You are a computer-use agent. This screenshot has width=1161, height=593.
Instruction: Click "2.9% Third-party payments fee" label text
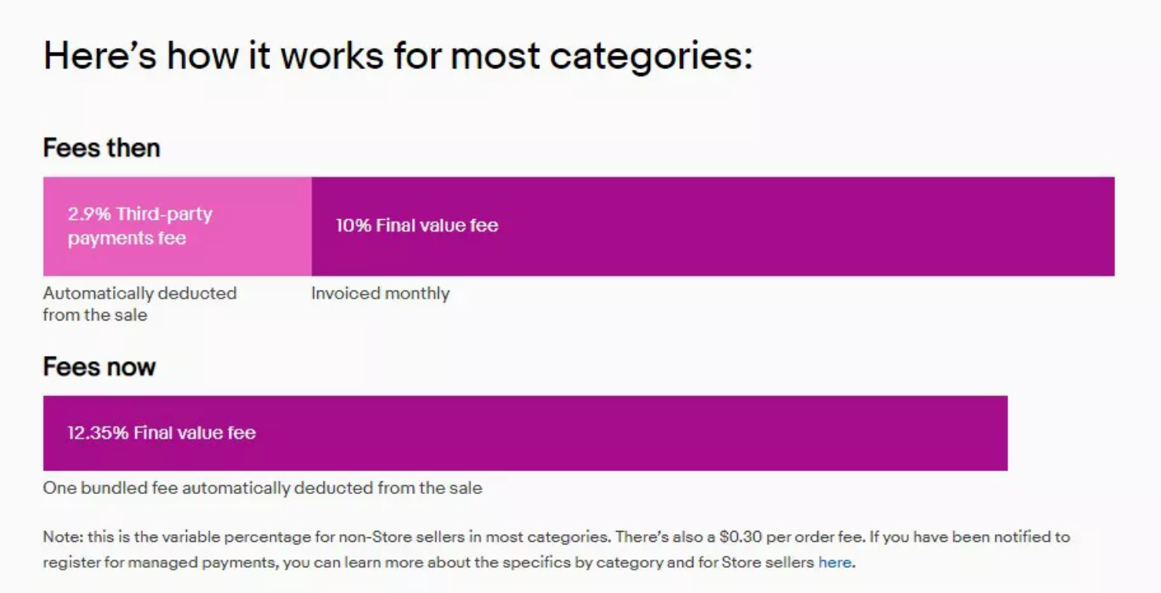click(x=140, y=226)
